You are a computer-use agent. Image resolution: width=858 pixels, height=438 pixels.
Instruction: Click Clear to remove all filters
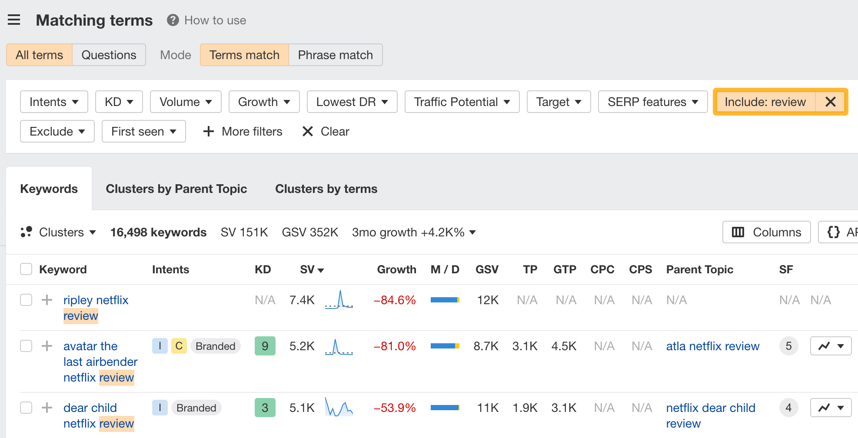326,131
